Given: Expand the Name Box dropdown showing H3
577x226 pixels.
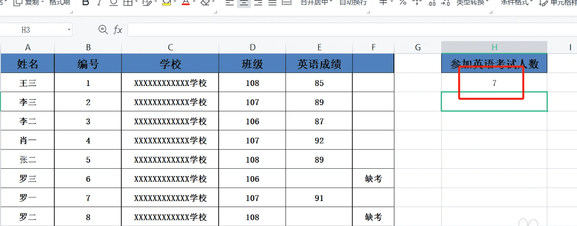Looking at the screenshot, I should 69,30.
